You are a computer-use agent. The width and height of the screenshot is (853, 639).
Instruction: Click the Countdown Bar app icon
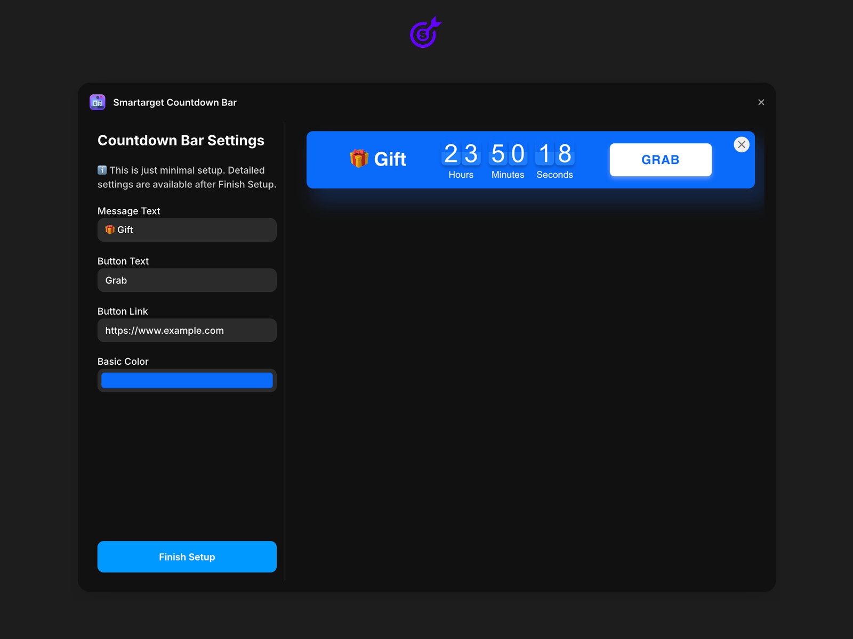tap(98, 102)
